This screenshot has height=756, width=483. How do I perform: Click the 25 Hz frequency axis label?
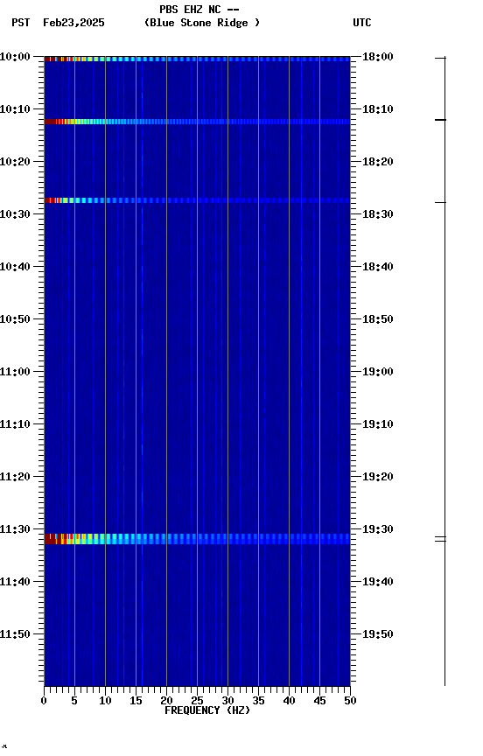click(197, 701)
